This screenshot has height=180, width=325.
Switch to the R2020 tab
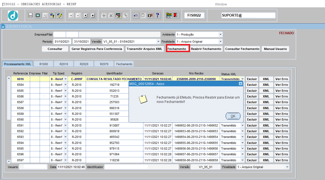pyautogui.click(x=84, y=64)
